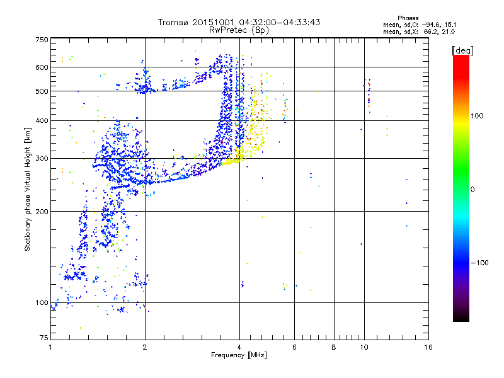
Task: Click the y-axis tick label '500'
Action: 42,91
